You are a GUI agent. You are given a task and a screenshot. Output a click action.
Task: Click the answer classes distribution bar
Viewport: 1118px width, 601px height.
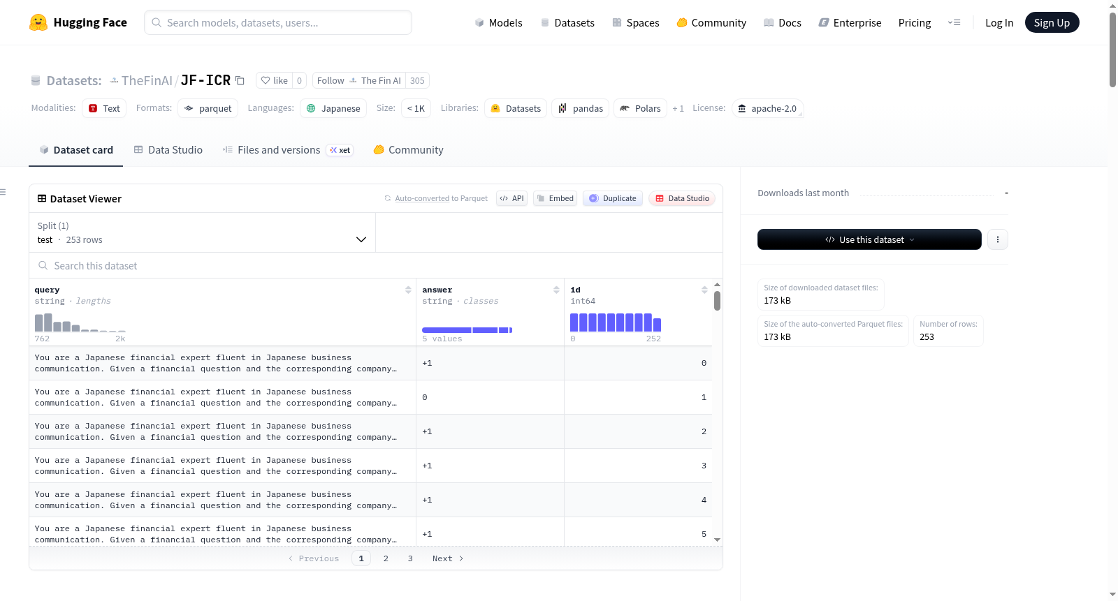[x=467, y=329]
